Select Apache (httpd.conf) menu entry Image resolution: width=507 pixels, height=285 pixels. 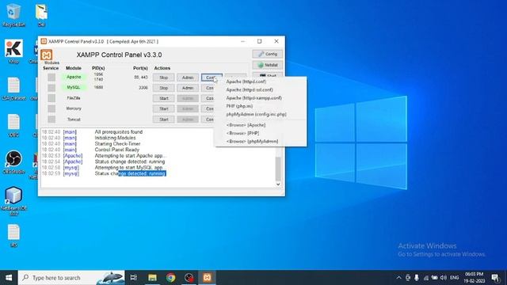(261, 82)
